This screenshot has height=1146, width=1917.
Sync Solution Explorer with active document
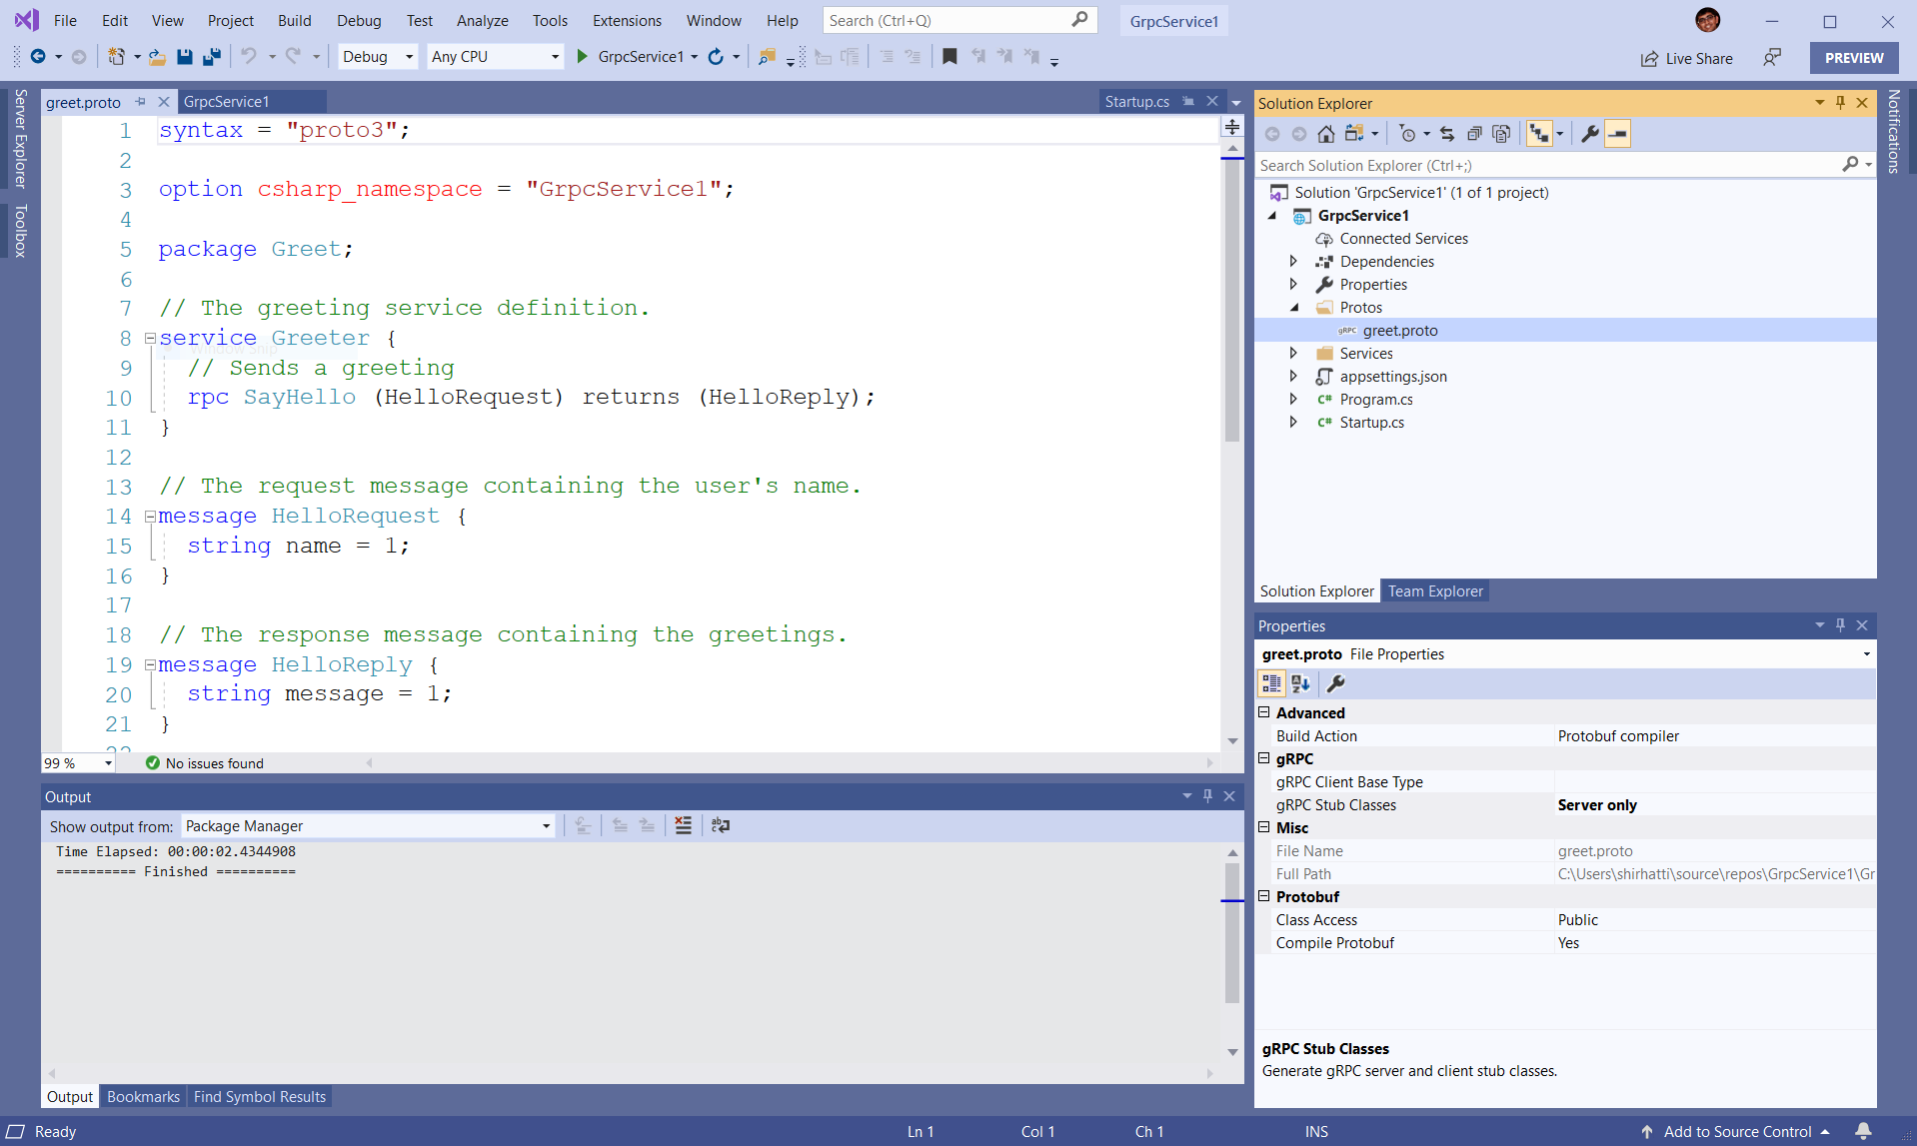point(1446,133)
